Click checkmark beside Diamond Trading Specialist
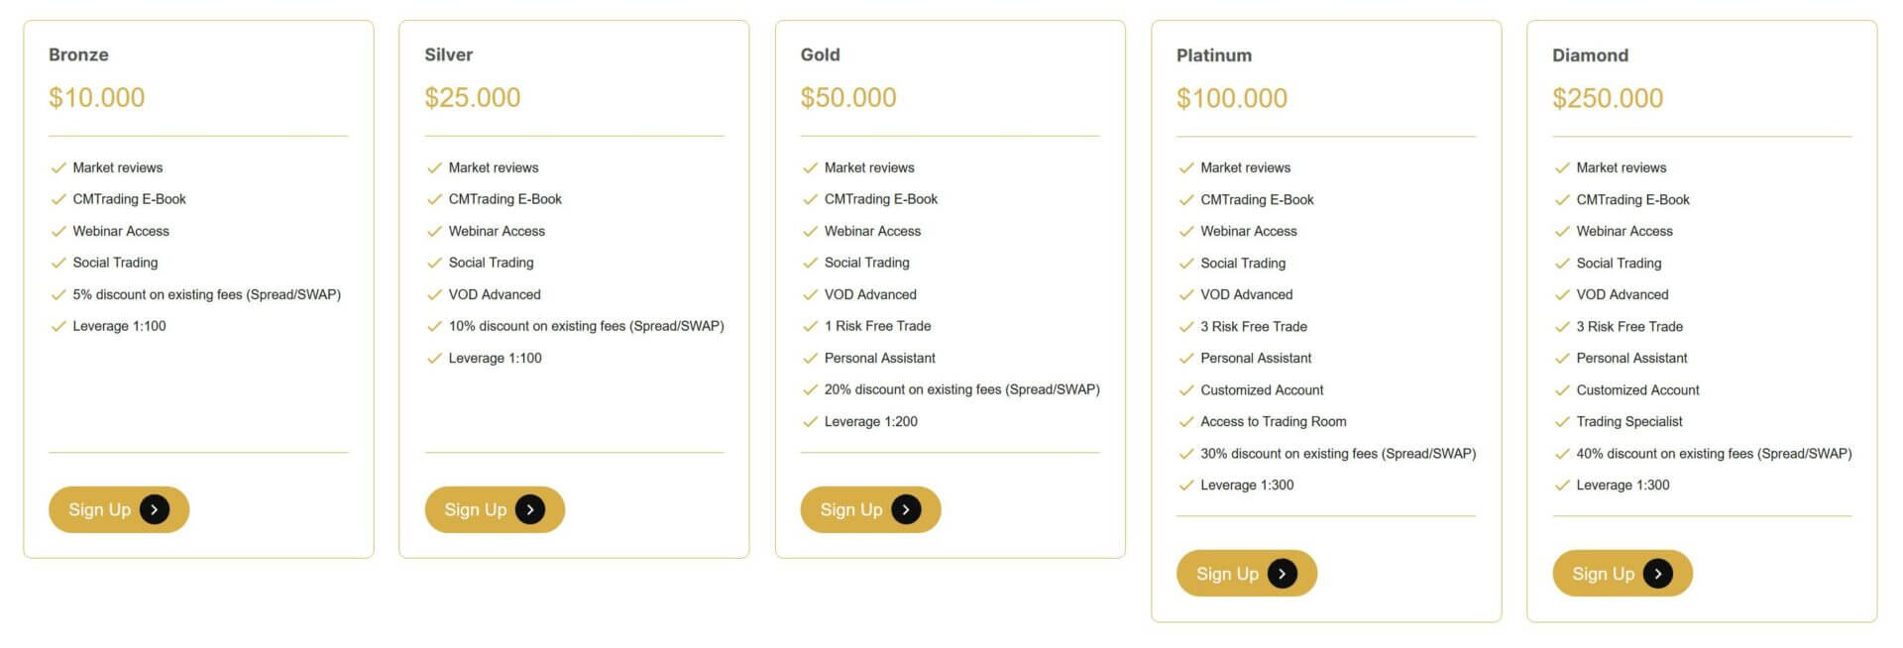Viewport: 1903px width, 648px height. tap(1562, 422)
